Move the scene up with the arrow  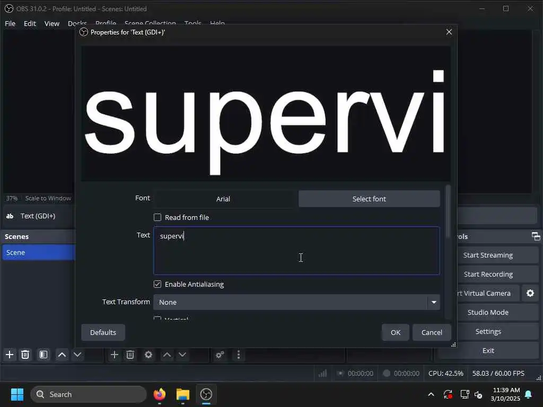62,355
